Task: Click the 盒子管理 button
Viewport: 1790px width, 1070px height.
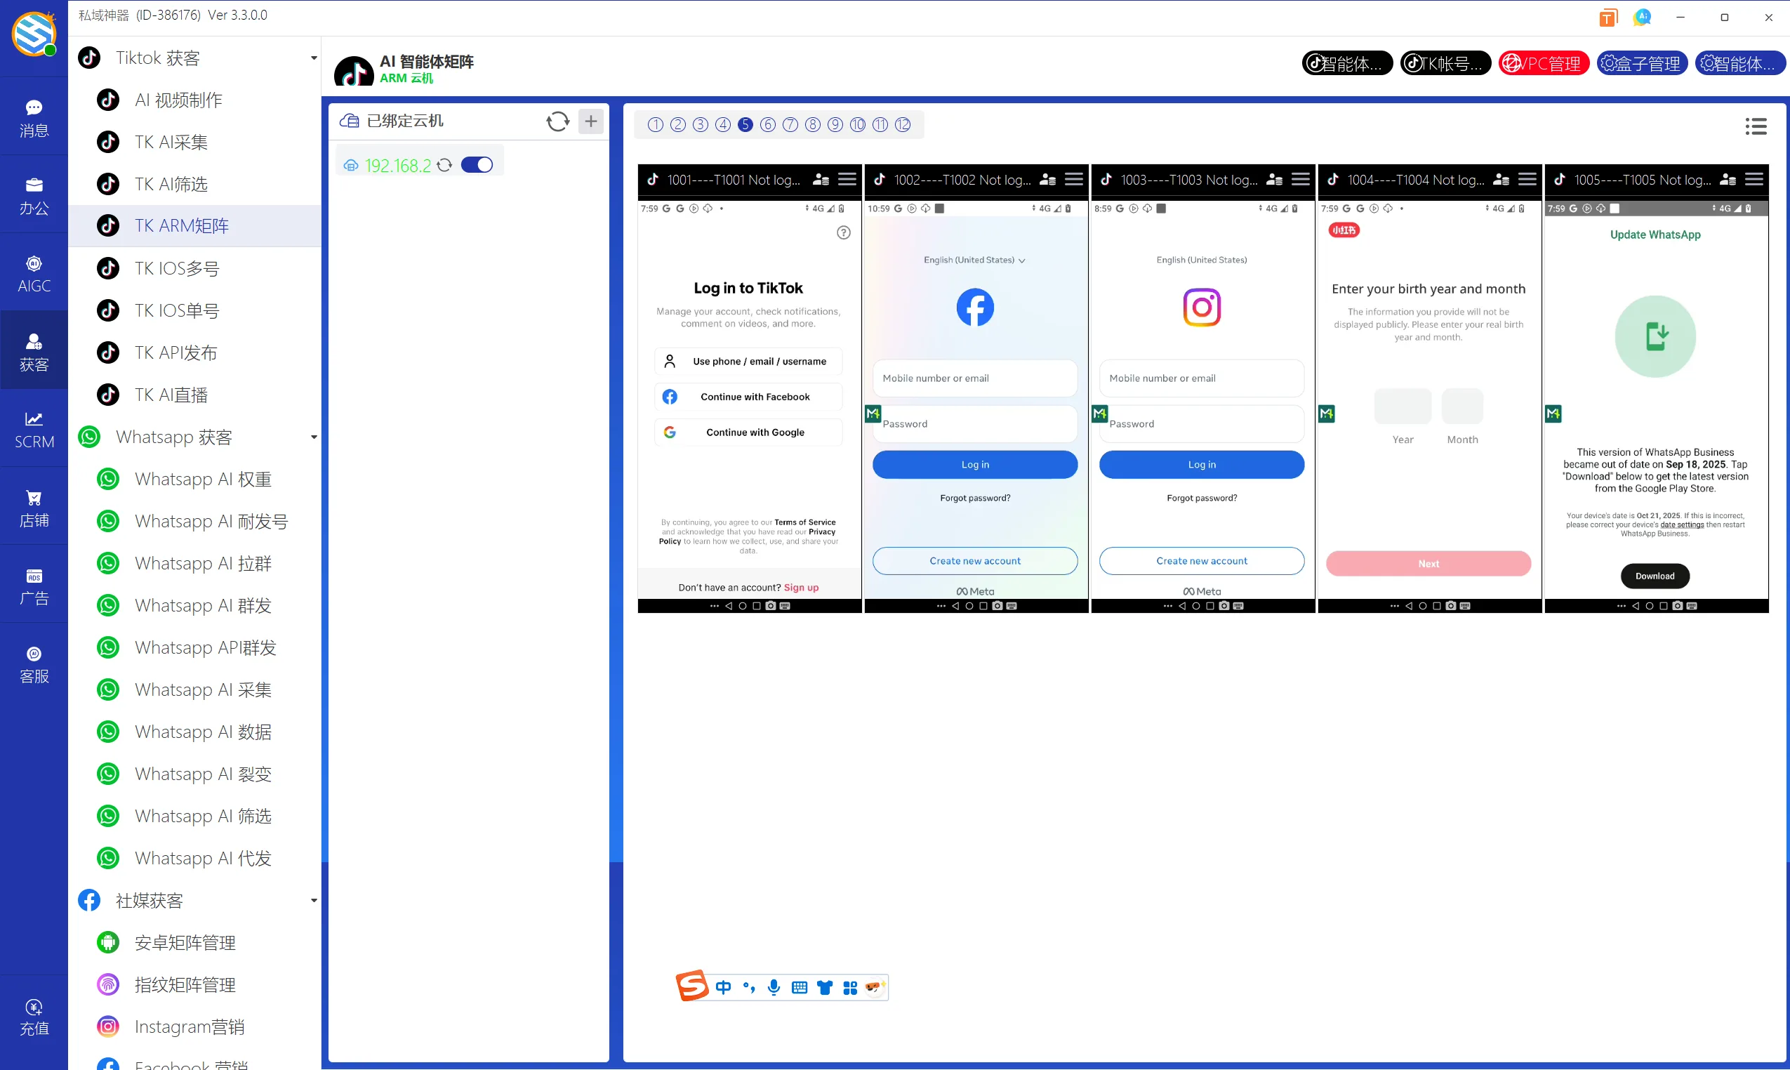Action: pyautogui.click(x=1641, y=63)
